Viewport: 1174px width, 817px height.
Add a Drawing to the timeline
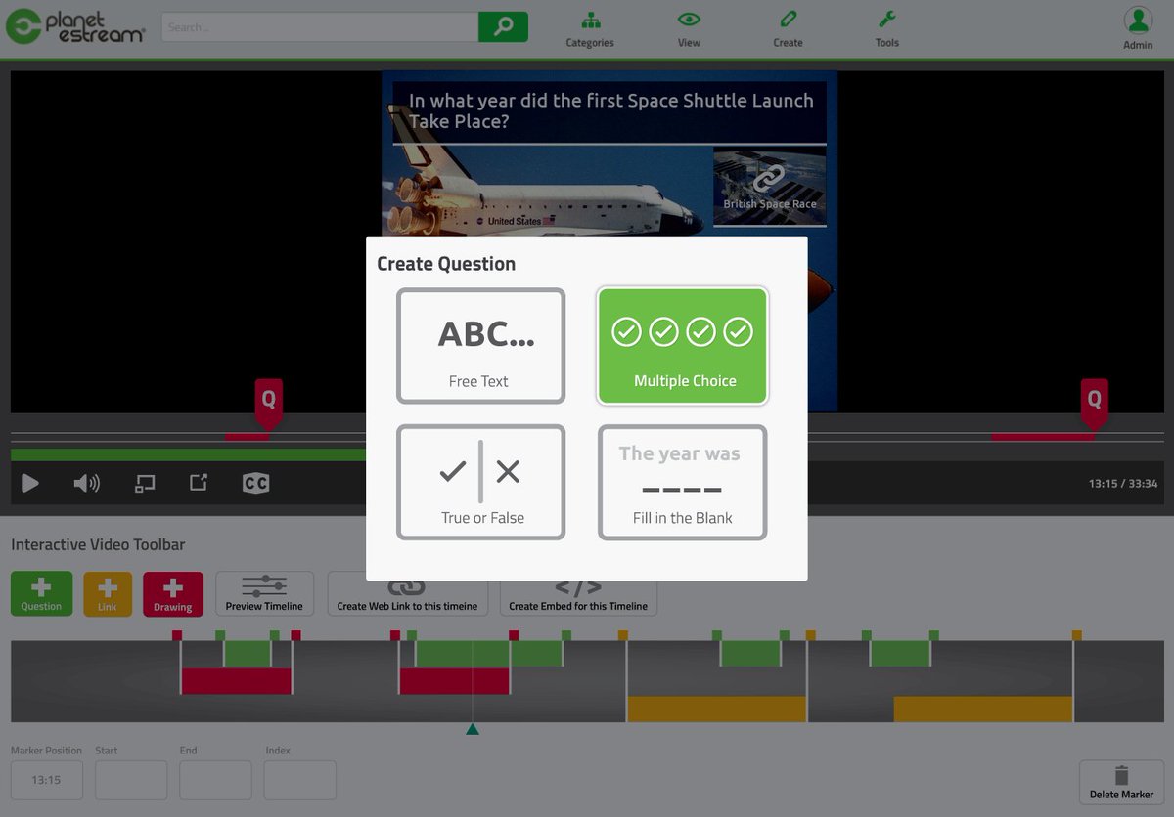tap(173, 592)
